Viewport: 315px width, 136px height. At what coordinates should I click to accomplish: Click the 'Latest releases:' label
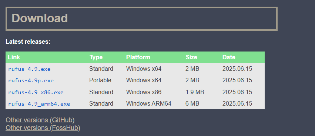[28, 42]
